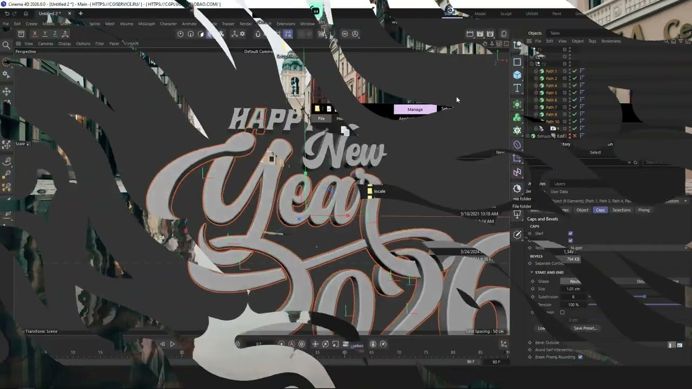
Task: Add a new document tab with plus
Action: click(x=81, y=14)
